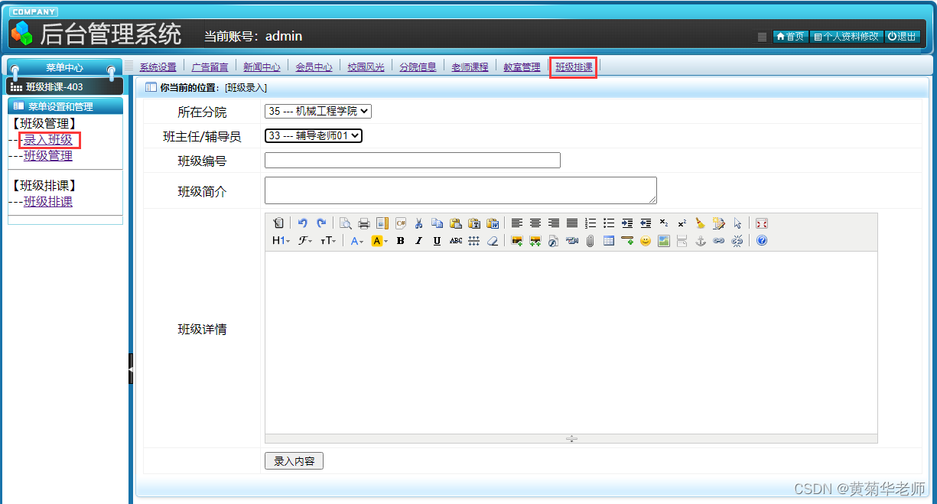This screenshot has height=504, width=937.
Task: Open the highlight color picker
Action: [379, 241]
